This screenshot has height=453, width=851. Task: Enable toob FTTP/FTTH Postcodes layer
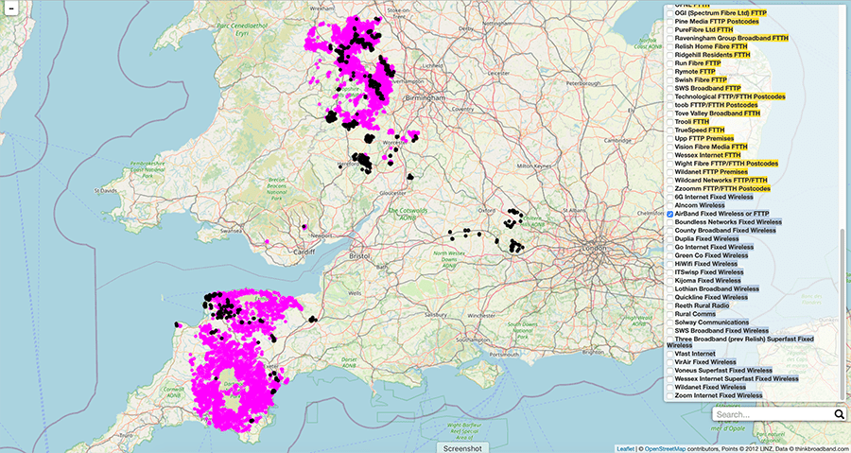[x=670, y=105]
